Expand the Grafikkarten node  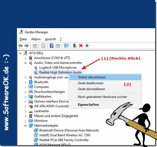pos(26,97)
